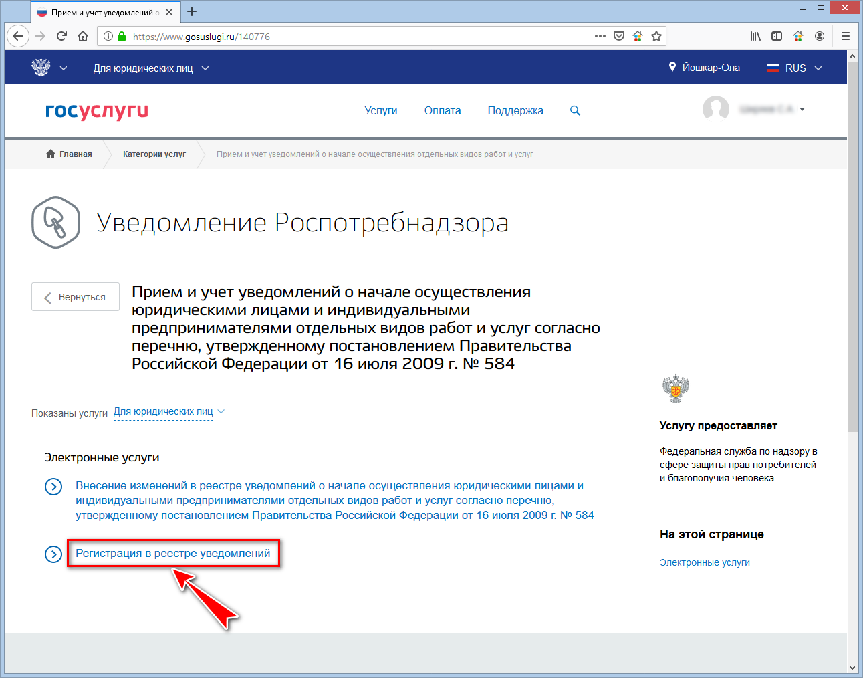The width and height of the screenshot is (863, 678).
Task: Click the 'Федеральная служба по надзору' provider text
Action: [x=739, y=465]
